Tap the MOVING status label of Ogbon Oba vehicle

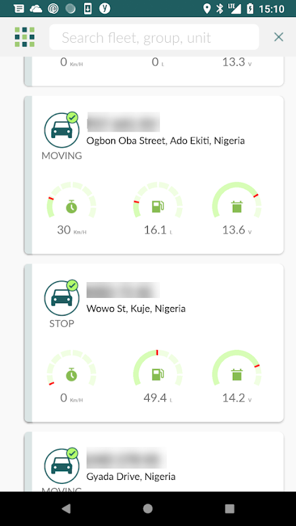[x=62, y=156]
